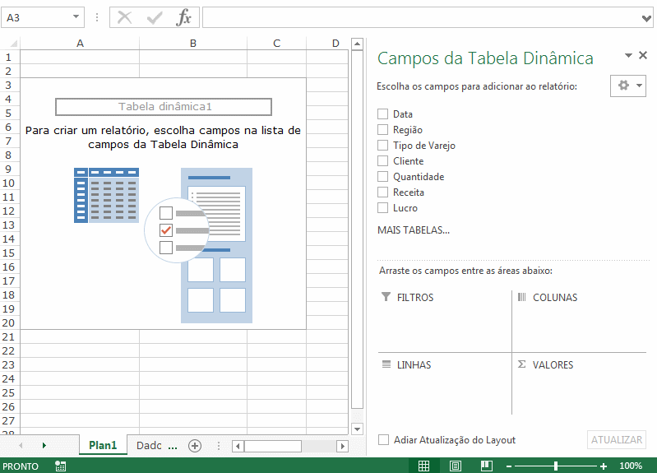Screen dimensions: 657x473
Task: Click the horizontal scrollbar thumb
Action: tap(273, 446)
